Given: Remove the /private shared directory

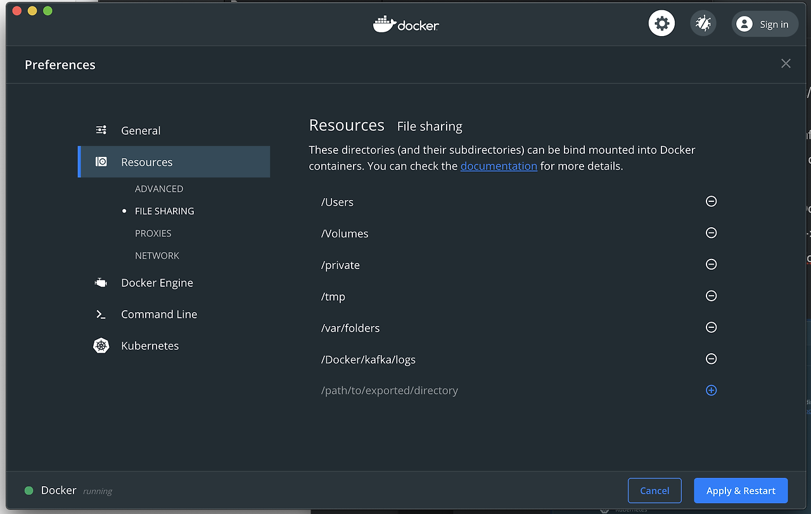Looking at the screenshot, I should [711, 265].
